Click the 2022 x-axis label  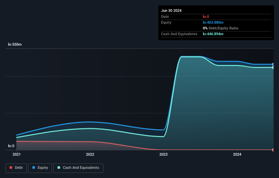click(x=90, y=154)
